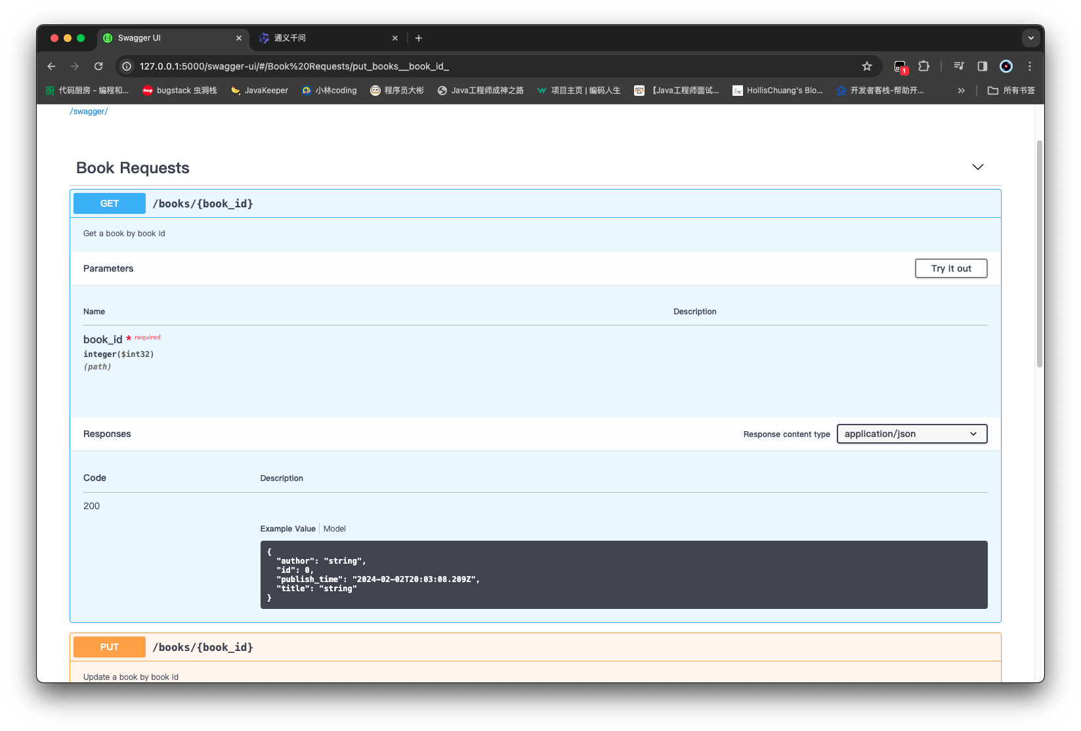This screenshot has width=1081, height=731.
Task: Open the bugstack 虫洞栈 bookmark
Action: pyautogui.click(x=180, y=91)
